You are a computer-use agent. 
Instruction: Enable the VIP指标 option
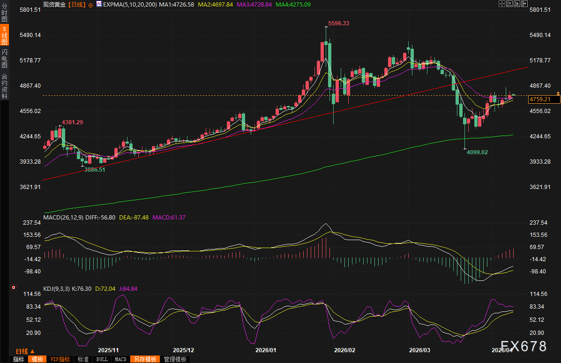[x=60, y=359]
